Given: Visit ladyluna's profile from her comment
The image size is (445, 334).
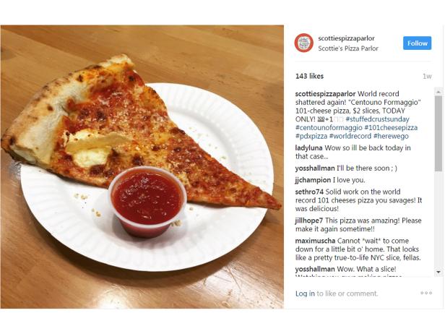Looking at the screenshot, I should tap(308, 148).
